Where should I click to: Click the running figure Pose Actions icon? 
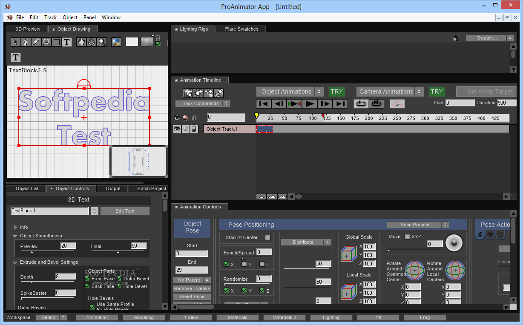(480, 234)
